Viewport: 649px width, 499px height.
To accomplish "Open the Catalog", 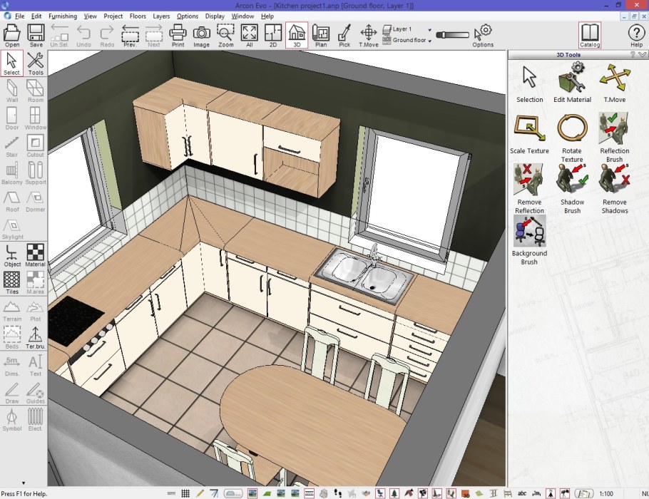I will point(590,33).
